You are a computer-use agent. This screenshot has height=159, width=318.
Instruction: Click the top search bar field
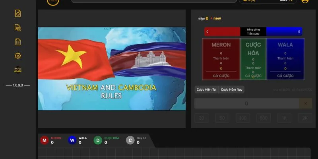point(154,1)
